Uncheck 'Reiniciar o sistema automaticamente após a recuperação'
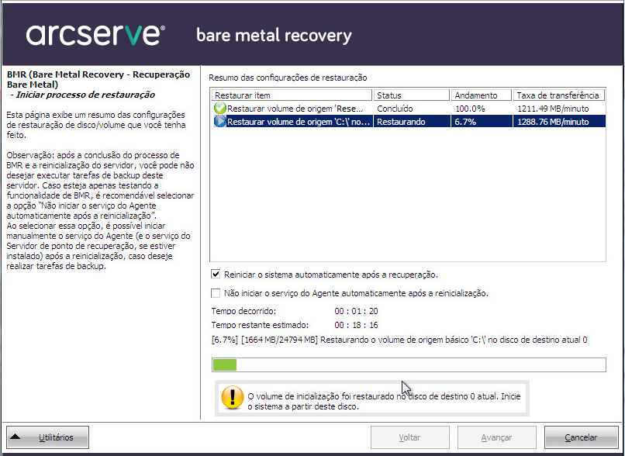625x456 pixels. (216, 275)
